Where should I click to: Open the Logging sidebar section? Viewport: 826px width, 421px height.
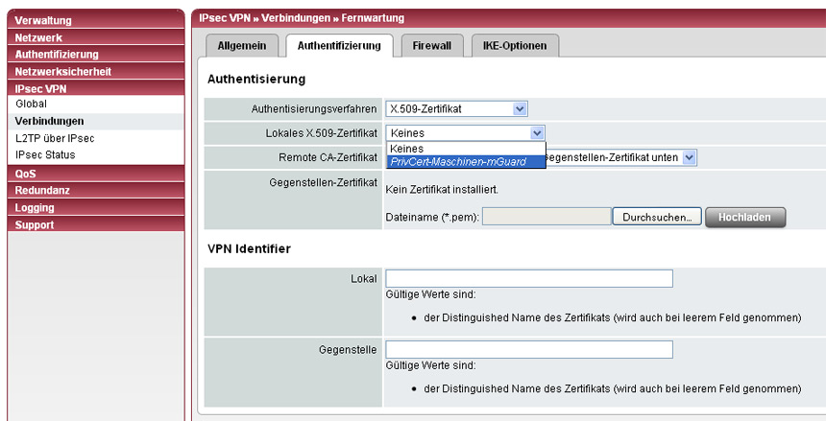tap(35, 207)
